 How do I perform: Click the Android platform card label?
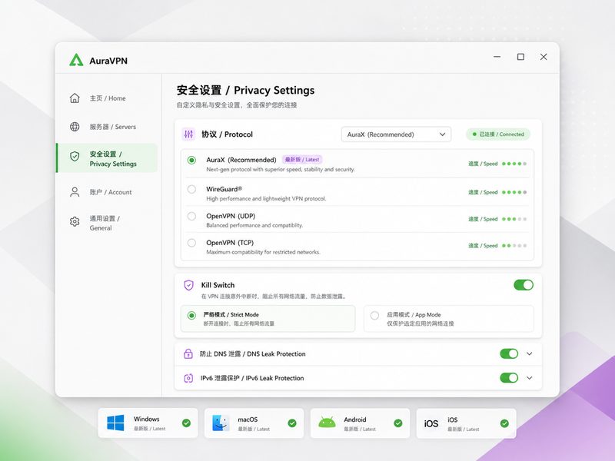pyautogui.click(x=355, y=419)
